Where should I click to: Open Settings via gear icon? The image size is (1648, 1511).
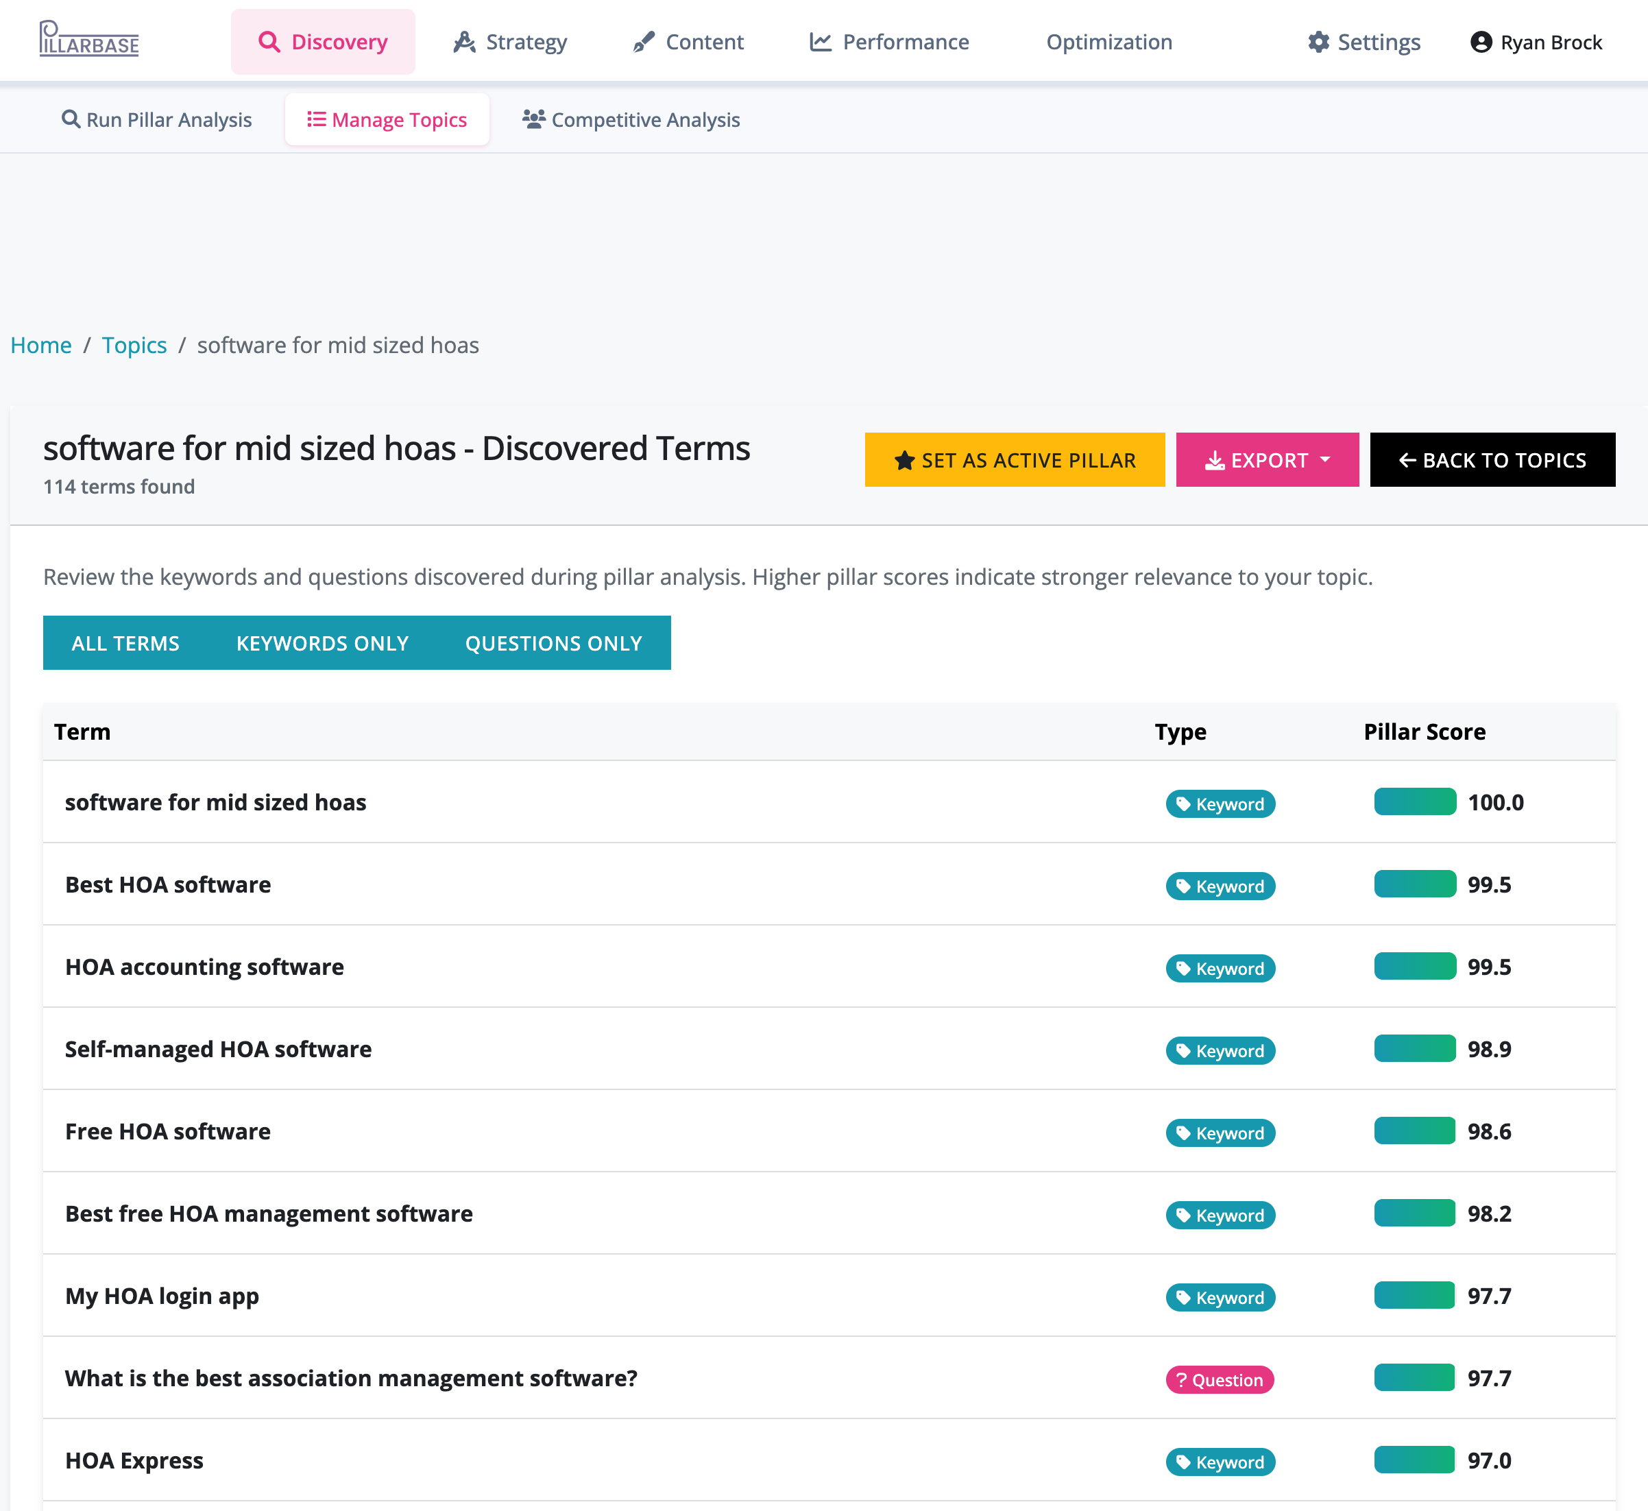(1318, 42)
